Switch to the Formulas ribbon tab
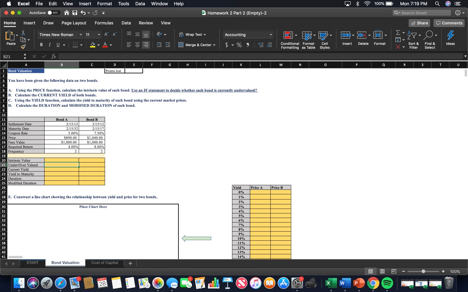468x292 pixels. [104, 23]
